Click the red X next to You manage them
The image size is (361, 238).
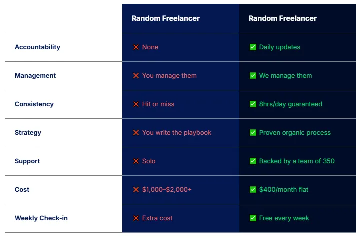[x=136, y=76]
